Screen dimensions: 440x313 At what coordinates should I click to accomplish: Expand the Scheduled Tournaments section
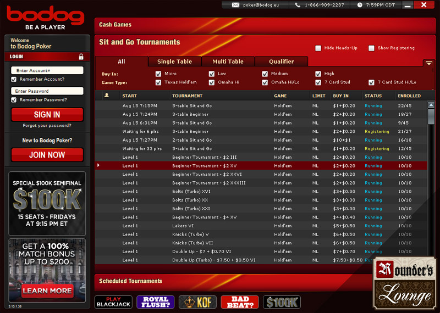coord(233,281)
